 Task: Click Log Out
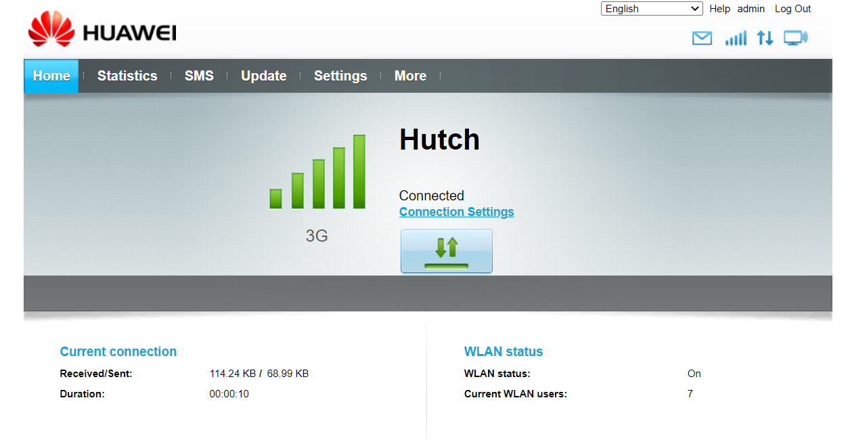pos(793,9)
